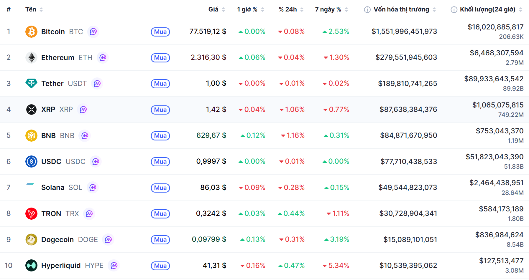Click the Bitcoin coin logo icon
Image resolution: width=529 pixels, height=280 pixels.
[31, 32]
